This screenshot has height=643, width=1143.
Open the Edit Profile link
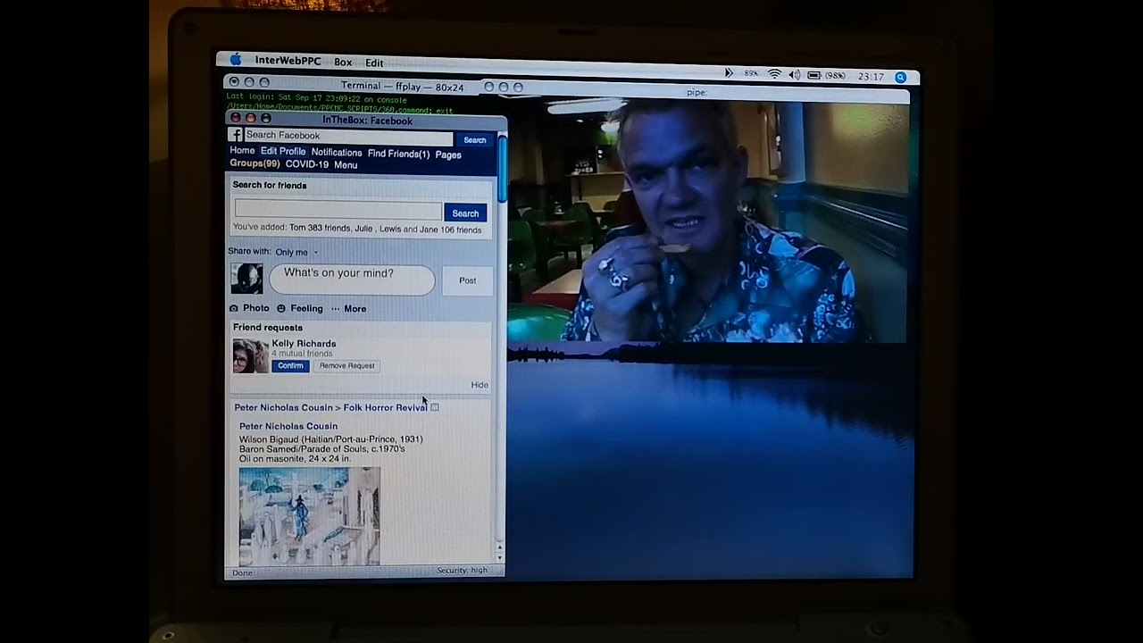[x=283, y=151]
